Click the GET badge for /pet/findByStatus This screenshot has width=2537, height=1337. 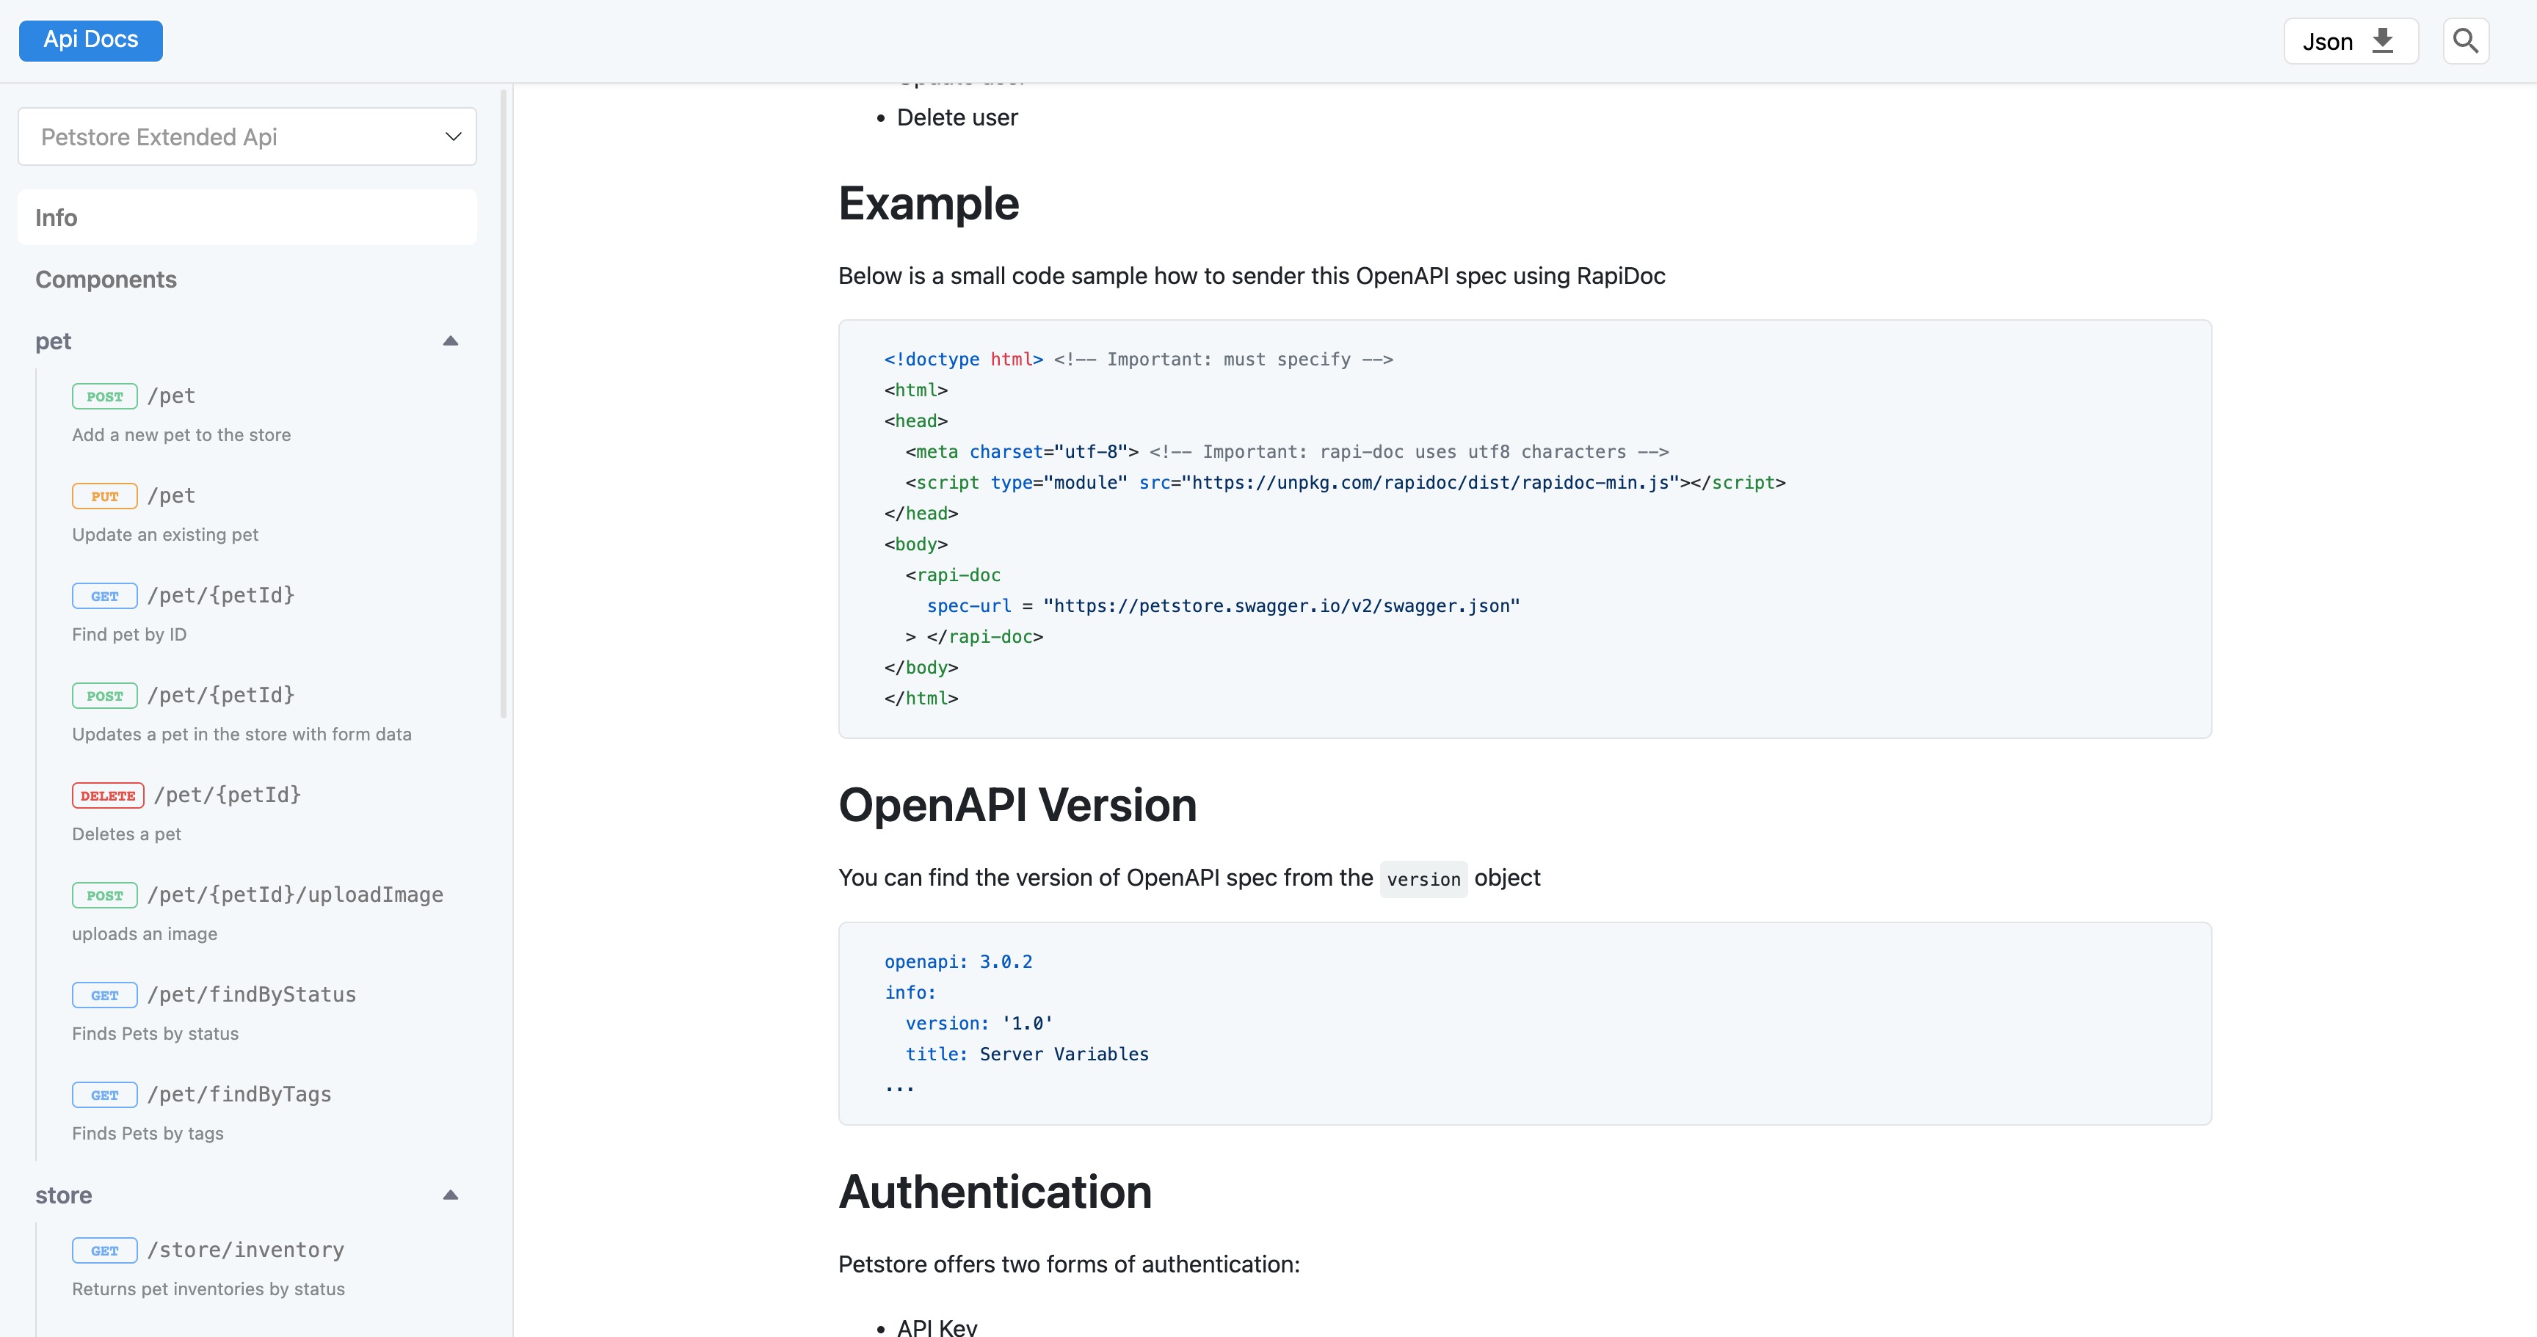tap(104, 995)
